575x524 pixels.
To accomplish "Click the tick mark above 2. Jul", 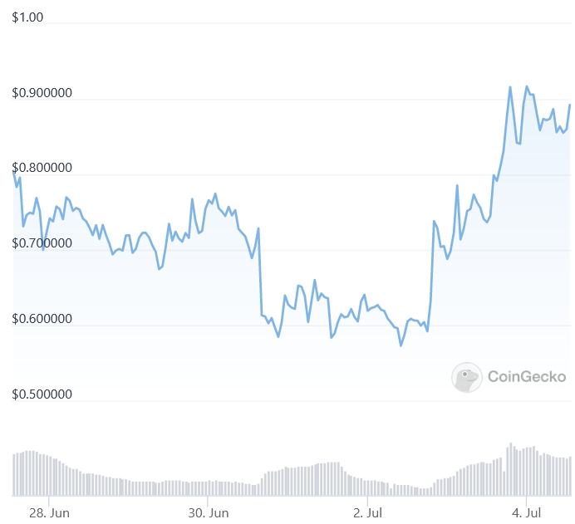I will (x=367, y=501).
